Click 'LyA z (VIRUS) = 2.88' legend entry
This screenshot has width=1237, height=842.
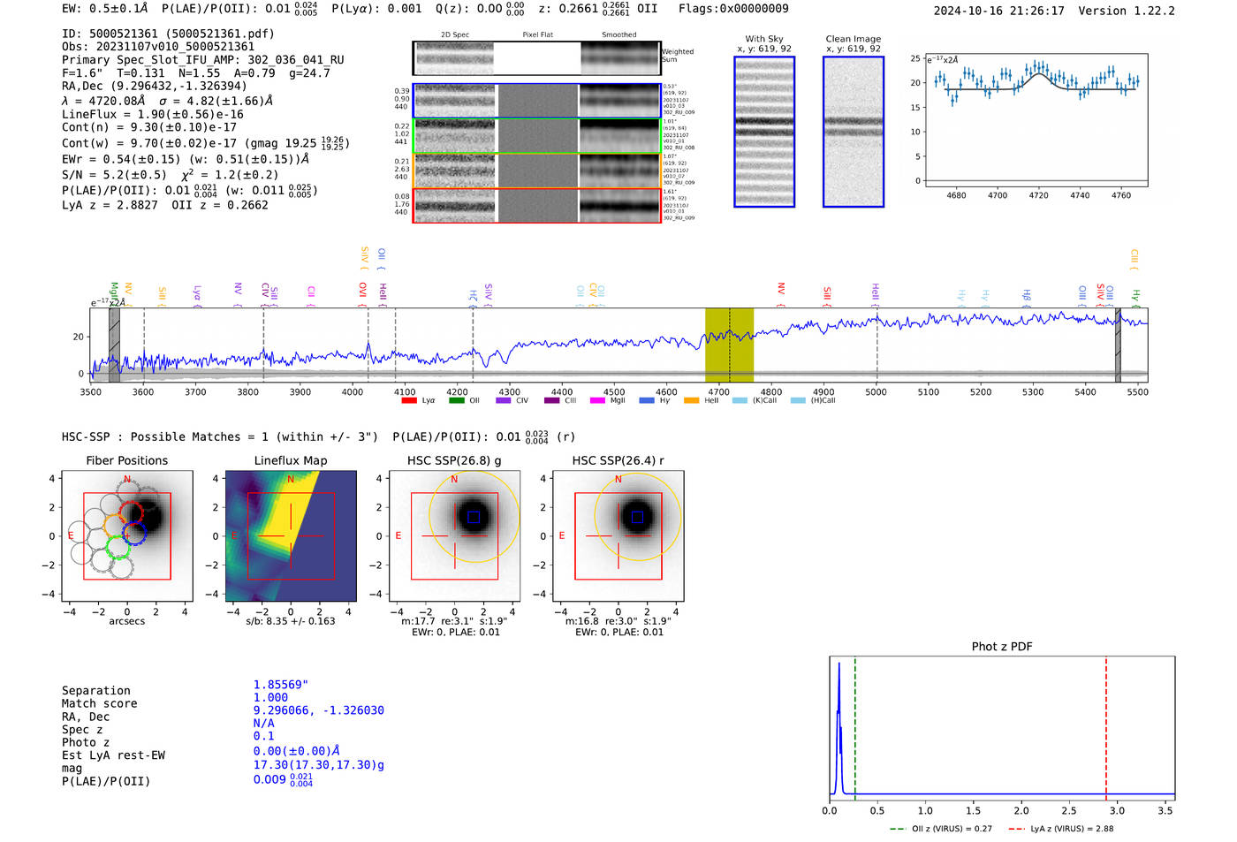click(1060, 829)
